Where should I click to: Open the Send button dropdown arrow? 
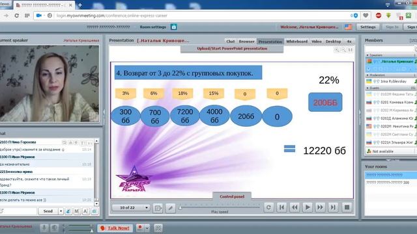(61, 211)
